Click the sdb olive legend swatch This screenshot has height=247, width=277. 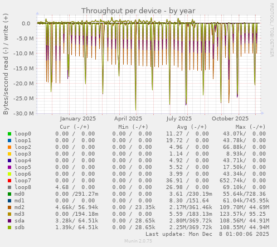[x=9, y=227]
